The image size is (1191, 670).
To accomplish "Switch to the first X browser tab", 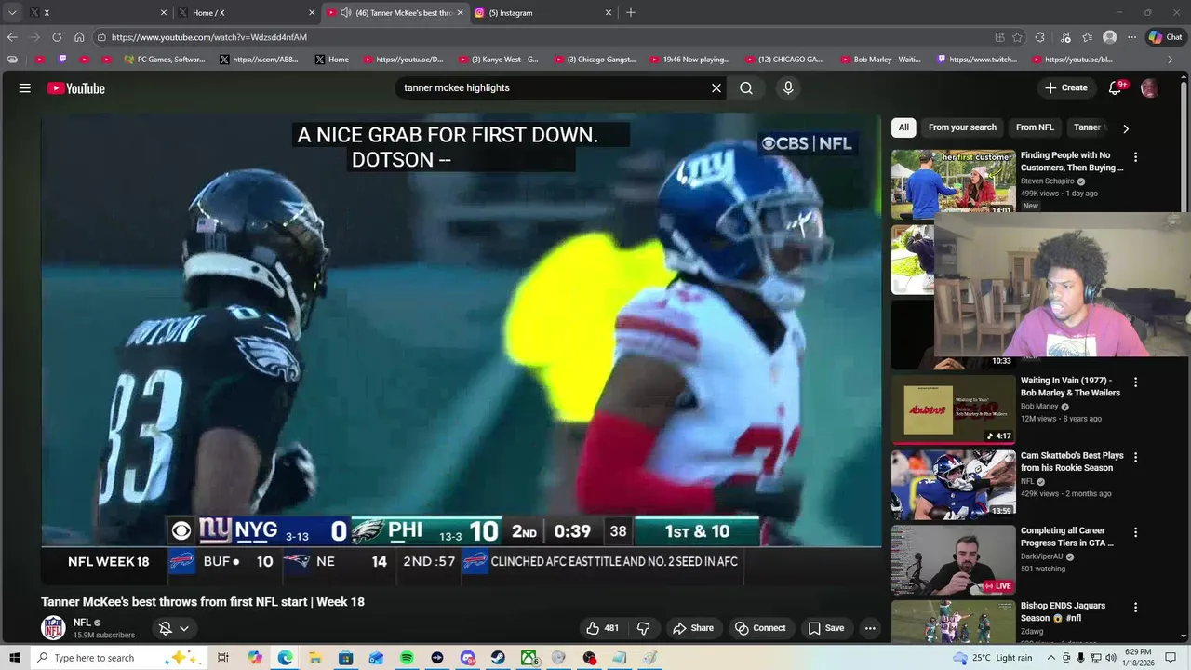I will click(98, 13).
